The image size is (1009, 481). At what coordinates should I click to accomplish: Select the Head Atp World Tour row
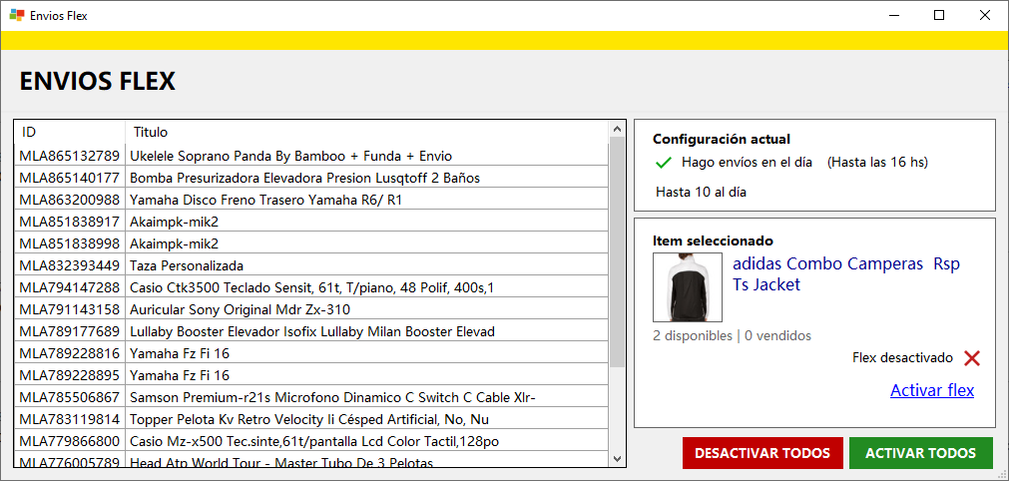click(x=311, y=460)
